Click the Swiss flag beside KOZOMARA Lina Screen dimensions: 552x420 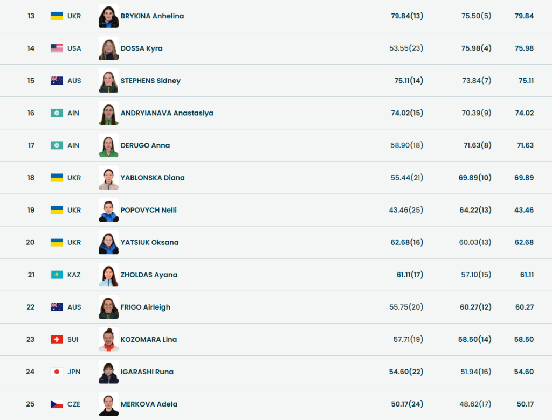click(x=57, y=339)
